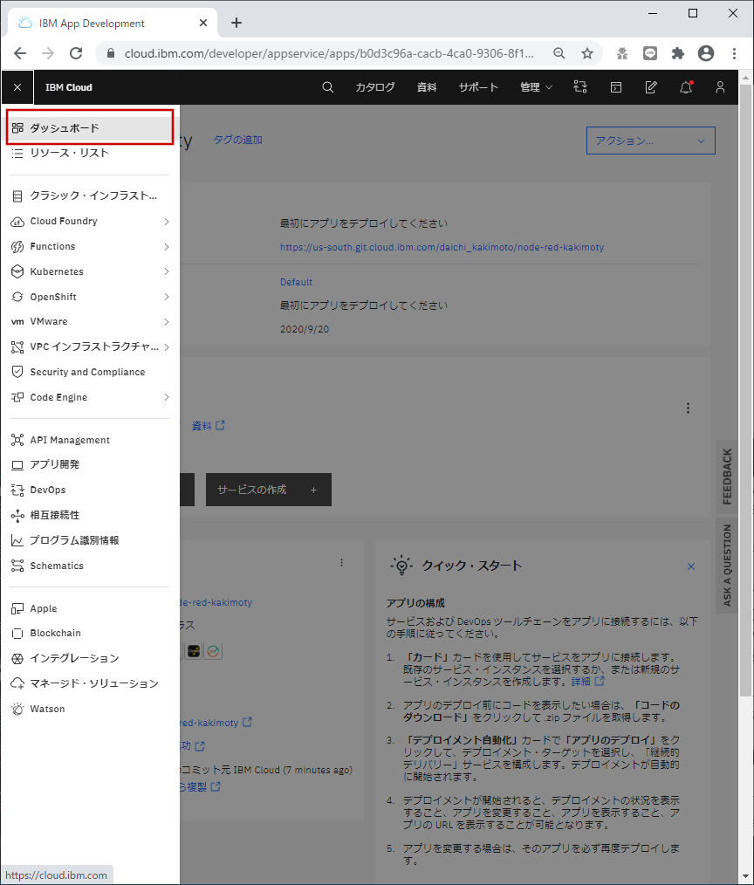Image resolution: width=754 pixels, height=885 pixels.
Task: Click the Dashboard grid icon
Action: click(x=17, y=128)
